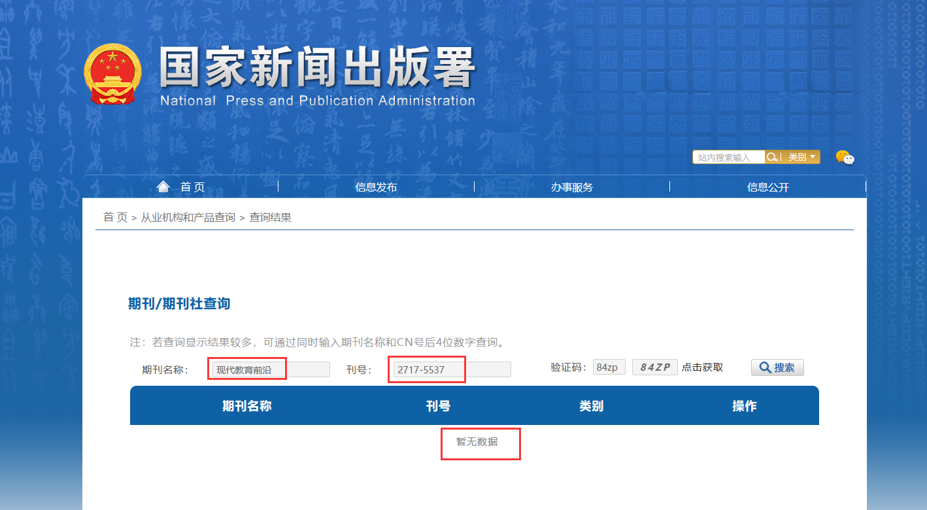927x510 pixels.
Task: Open the WeChat icon near site search
Action: coord(845,158)
